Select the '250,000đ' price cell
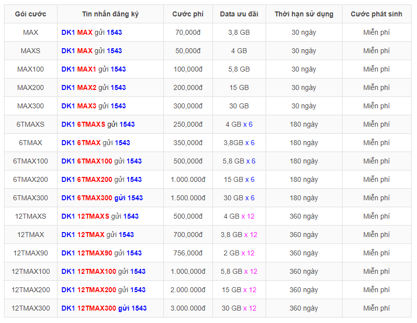This screenshot has width=417, height=323. click(x=188, y=124)
